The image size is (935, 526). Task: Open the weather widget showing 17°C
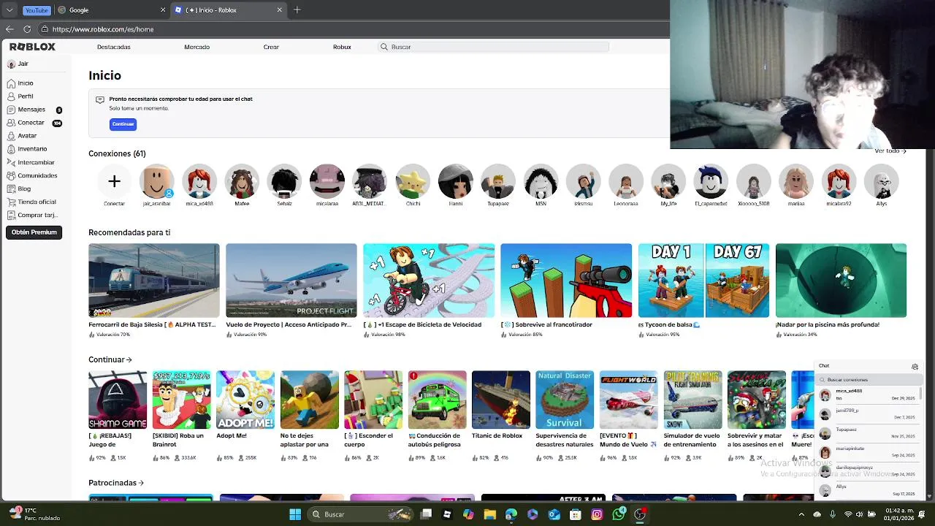34,514
